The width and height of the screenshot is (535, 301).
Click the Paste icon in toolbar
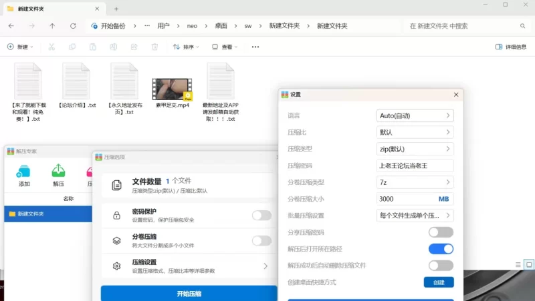(x=93, y=47)
